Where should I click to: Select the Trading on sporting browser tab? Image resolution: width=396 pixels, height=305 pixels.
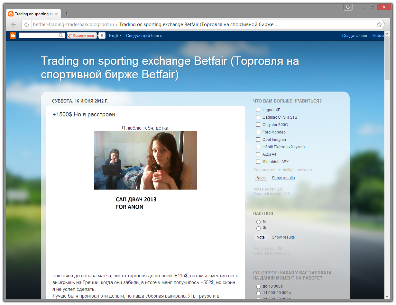[34, 14]
